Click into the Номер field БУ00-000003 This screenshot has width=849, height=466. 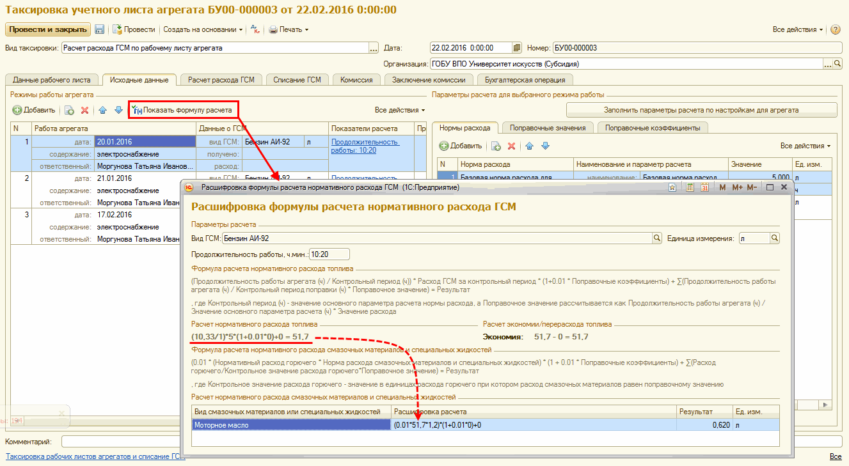point(697,48)
